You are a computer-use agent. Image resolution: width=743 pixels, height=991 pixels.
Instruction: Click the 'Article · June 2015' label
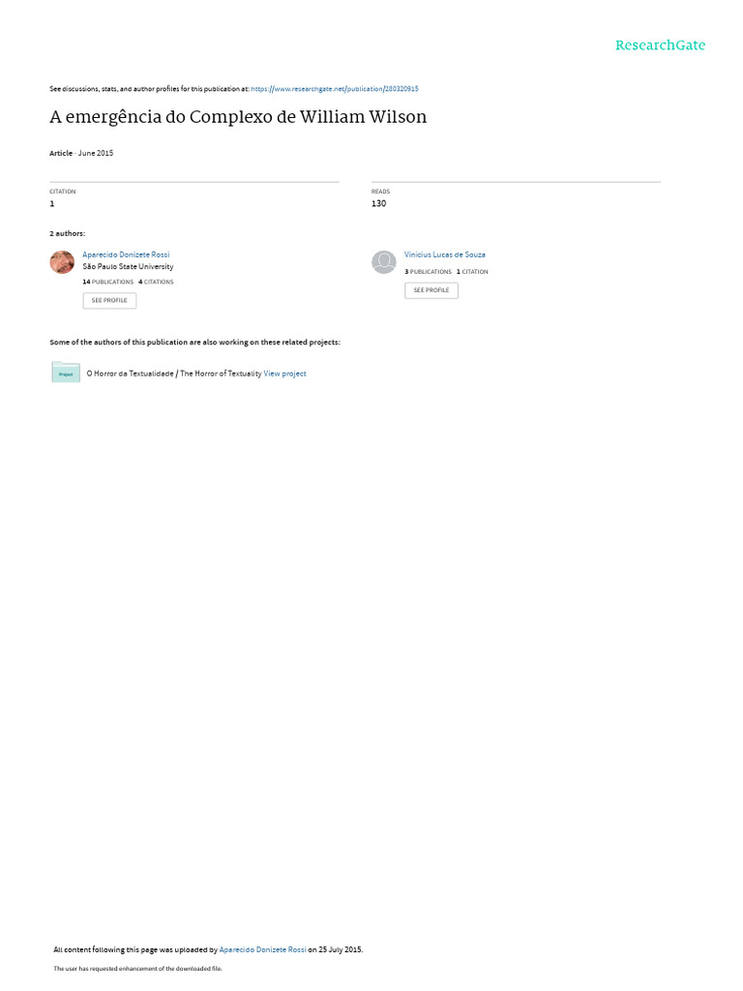click(81, 153)
